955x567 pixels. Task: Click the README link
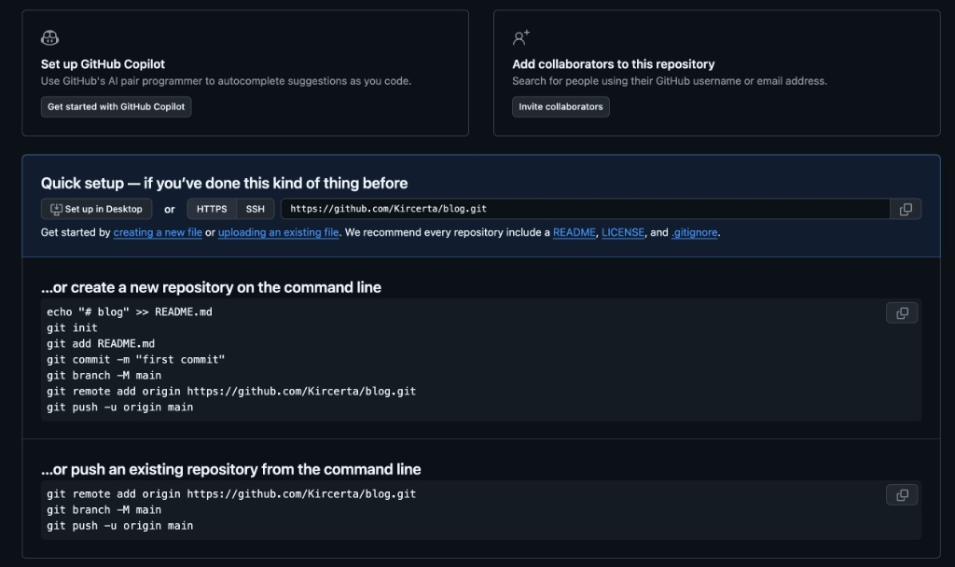click(574, 232)
